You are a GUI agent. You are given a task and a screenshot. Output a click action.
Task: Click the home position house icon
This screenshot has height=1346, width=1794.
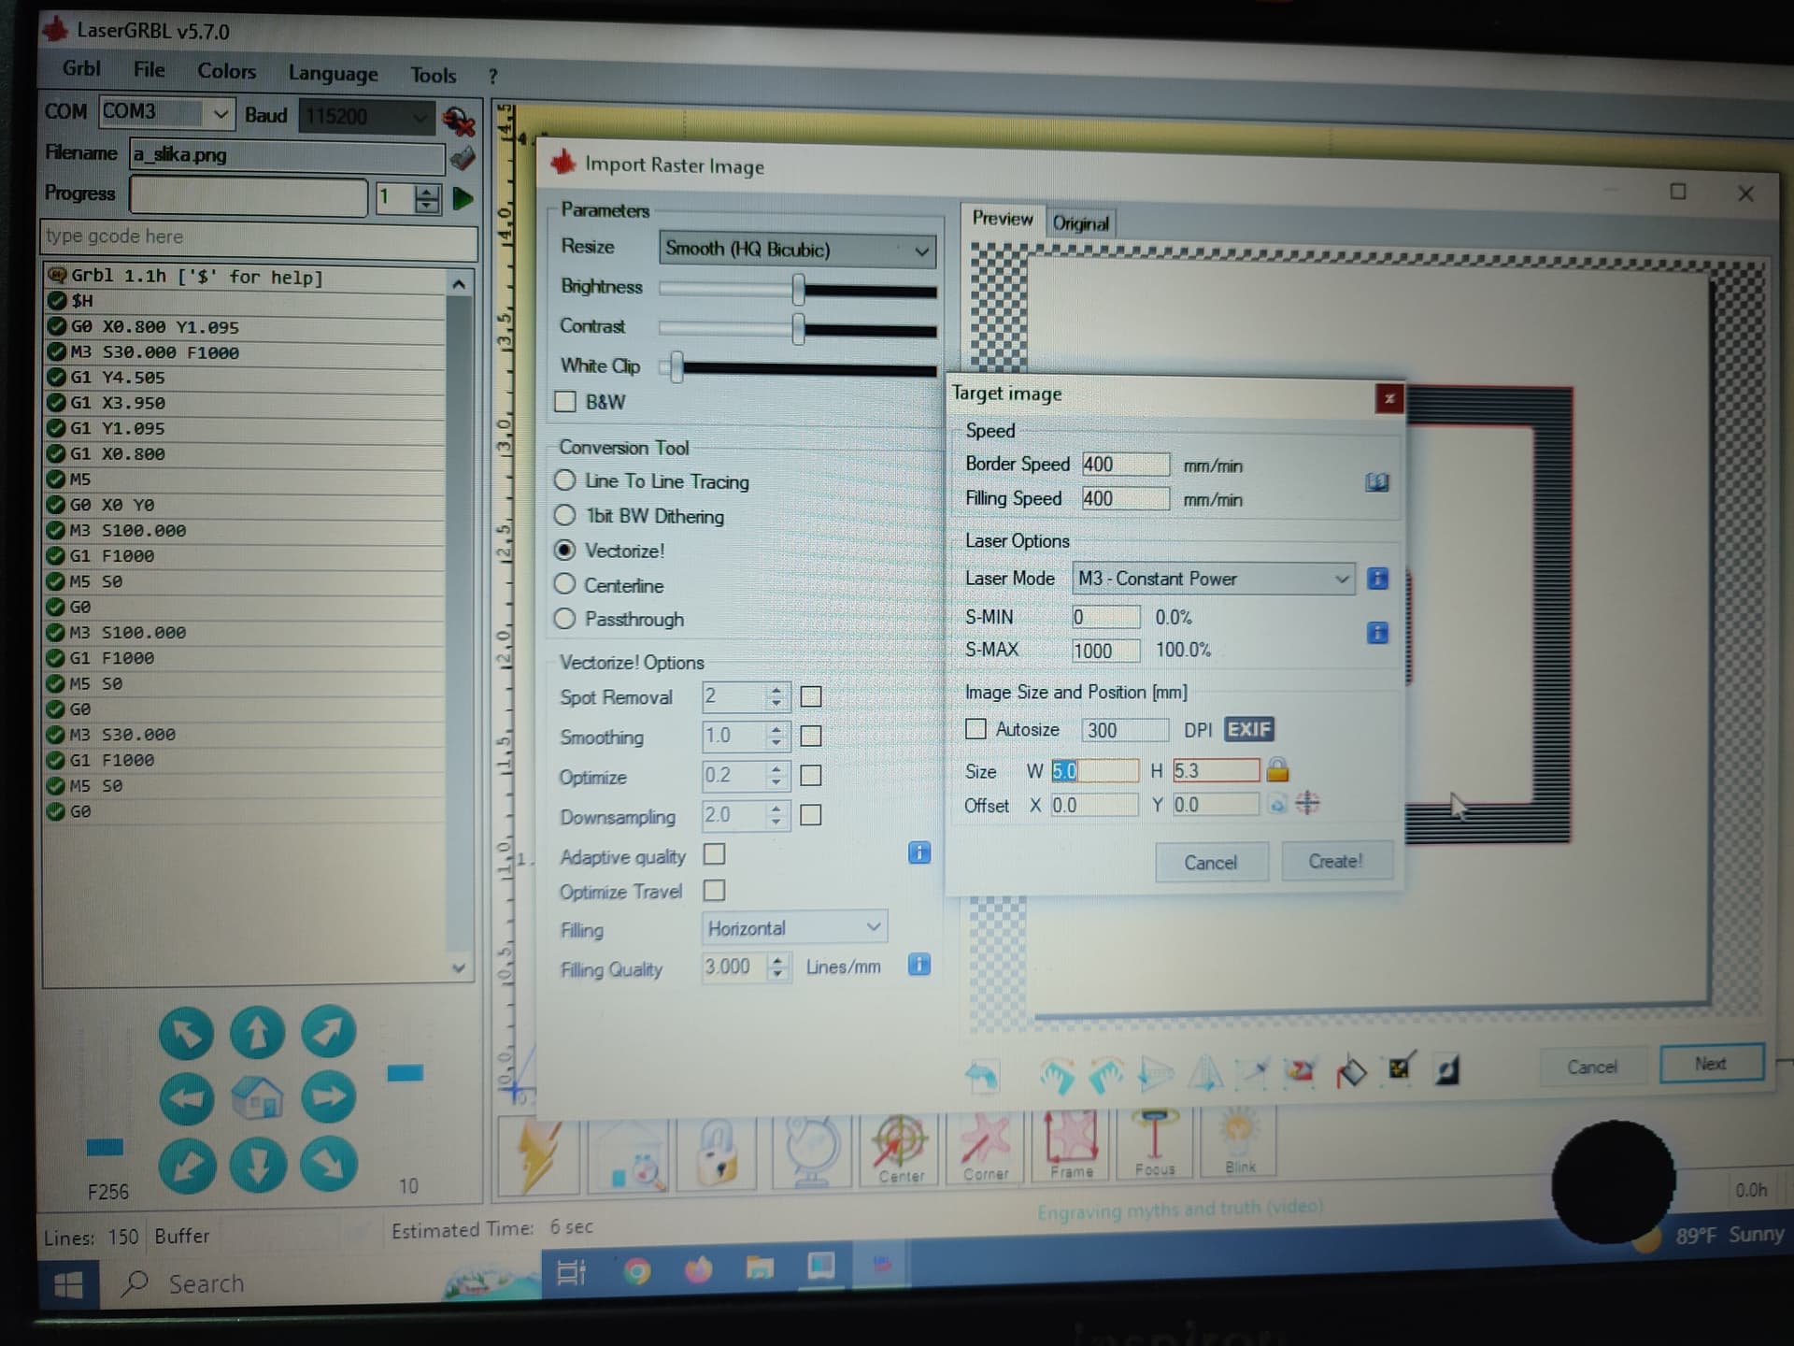point(257,1098)
